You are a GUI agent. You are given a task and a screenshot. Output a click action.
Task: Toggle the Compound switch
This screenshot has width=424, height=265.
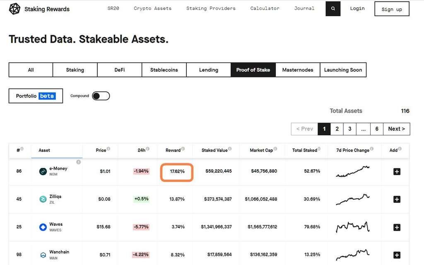click(x=101, y=96)
